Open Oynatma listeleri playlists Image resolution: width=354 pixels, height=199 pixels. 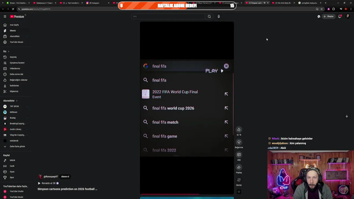tap(16, 63)
